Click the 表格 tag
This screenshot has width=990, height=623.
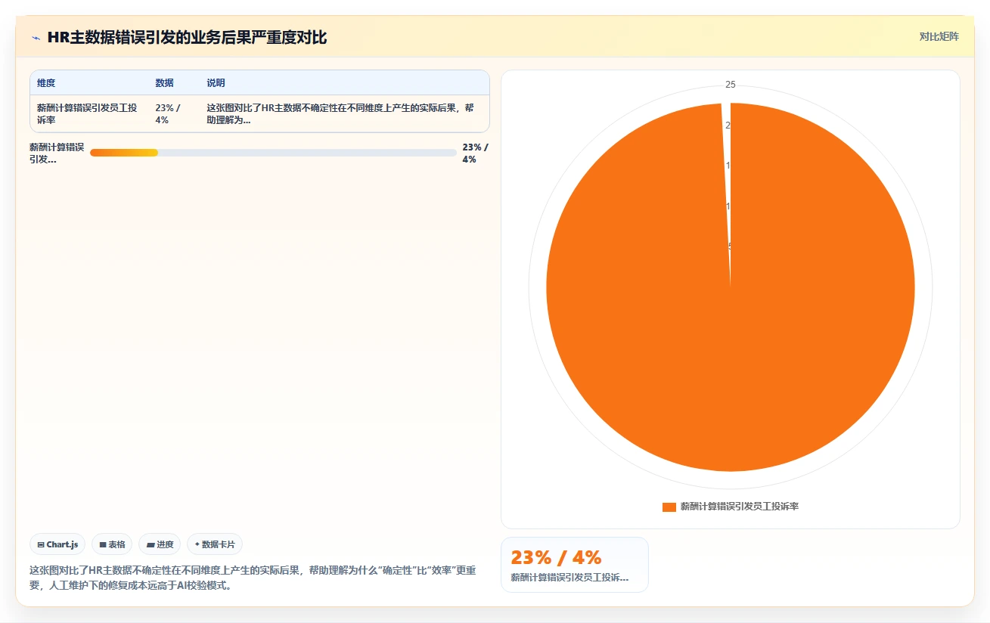point(112,544)
